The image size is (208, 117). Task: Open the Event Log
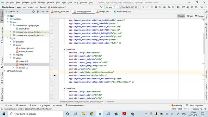pyautogui.click(x=177, y=105)
